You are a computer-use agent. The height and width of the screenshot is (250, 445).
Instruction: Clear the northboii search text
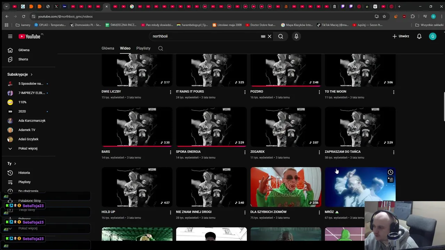pyautogui.click(x=269, y=36)
